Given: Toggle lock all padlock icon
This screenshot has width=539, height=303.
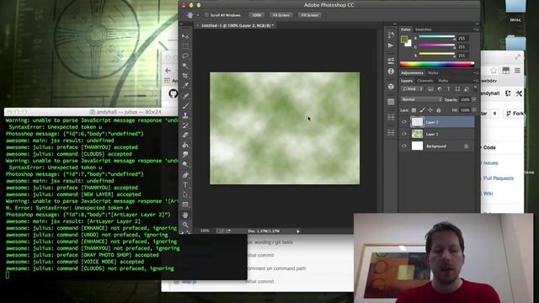Looking at the screenshot, I should (439, 110).
